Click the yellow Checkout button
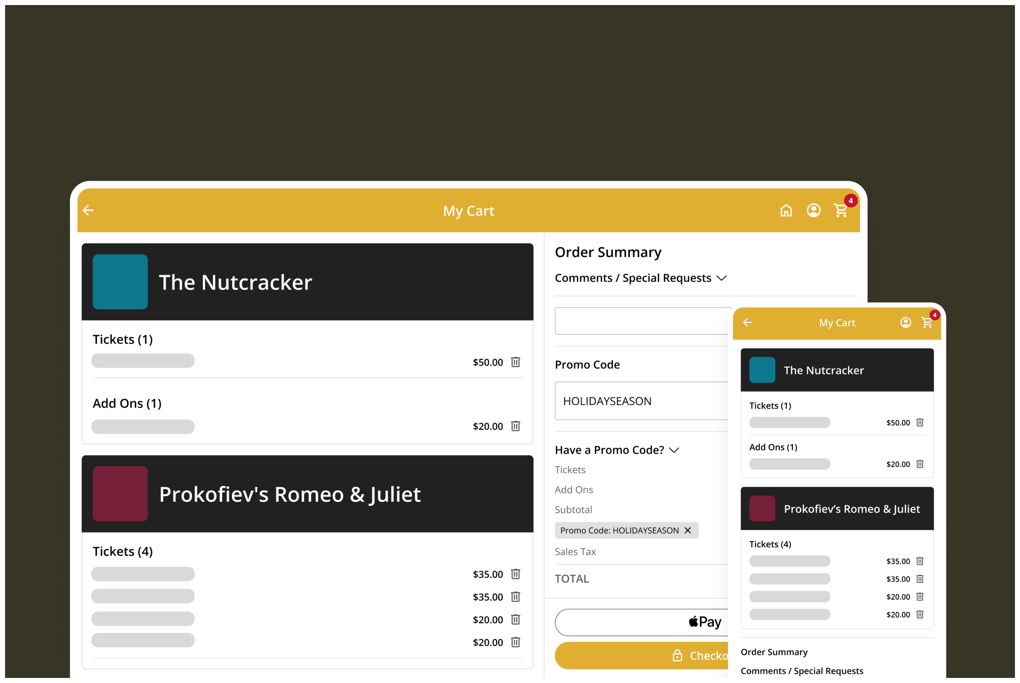 coord(641,655)
